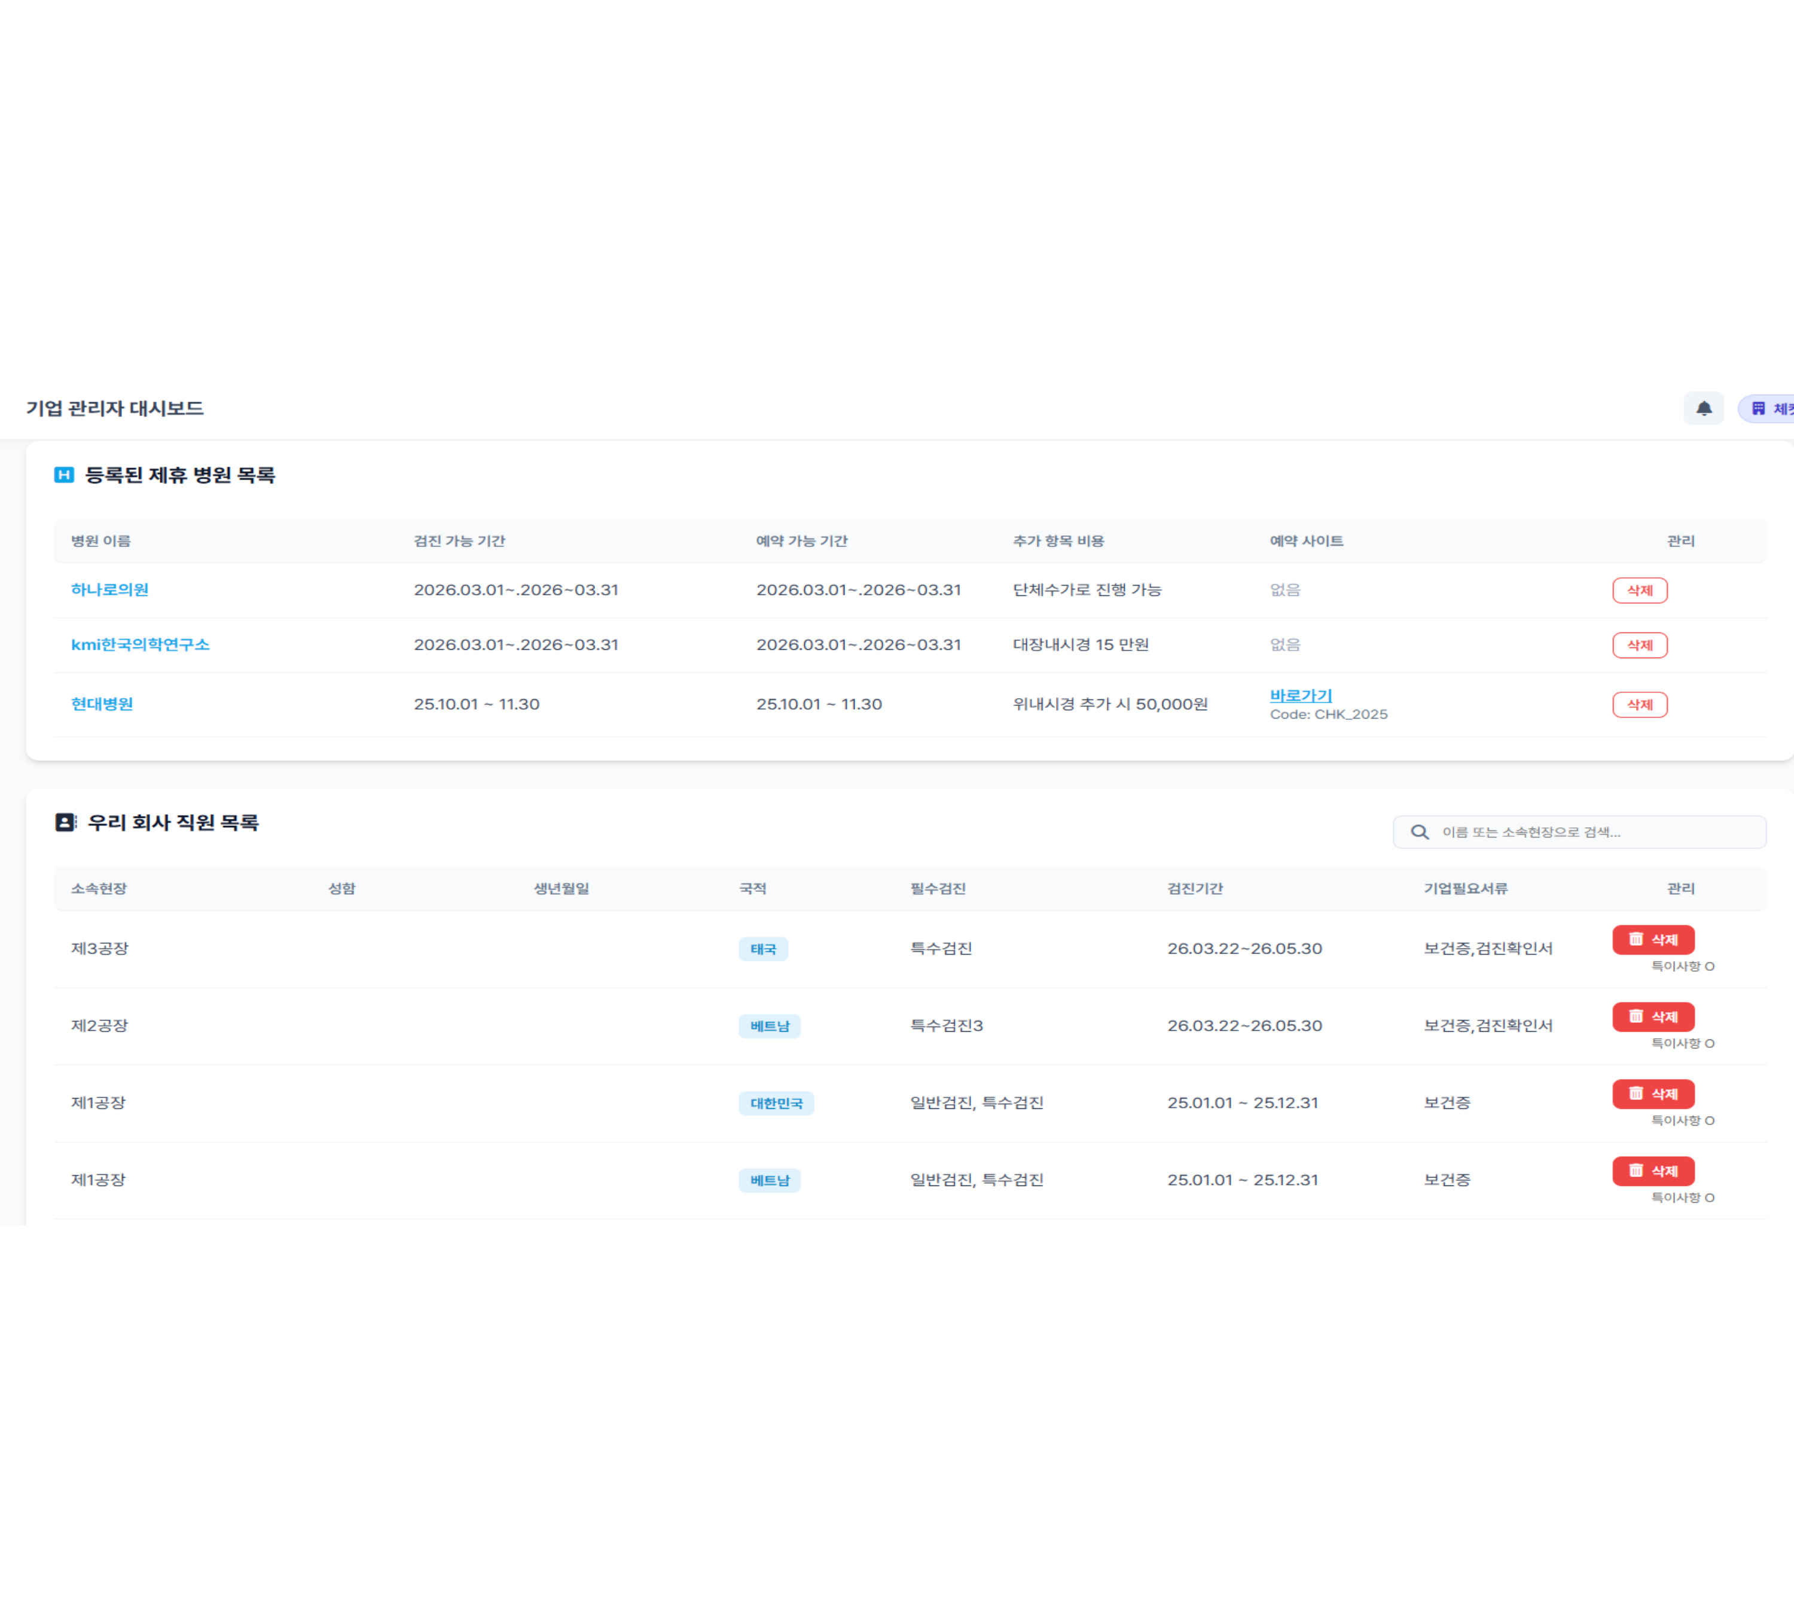Click 특이사항 O under 제3공장 delete button

[1682, 967]
